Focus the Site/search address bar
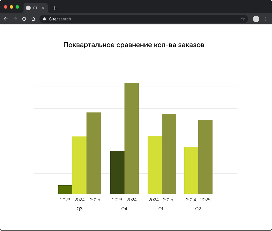This screenshot has height=231, width=272. [144, 19]
